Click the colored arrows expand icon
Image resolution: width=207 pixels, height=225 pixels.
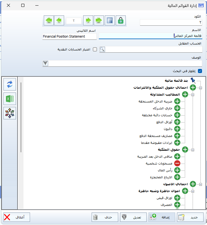click(x=9, y=113)
